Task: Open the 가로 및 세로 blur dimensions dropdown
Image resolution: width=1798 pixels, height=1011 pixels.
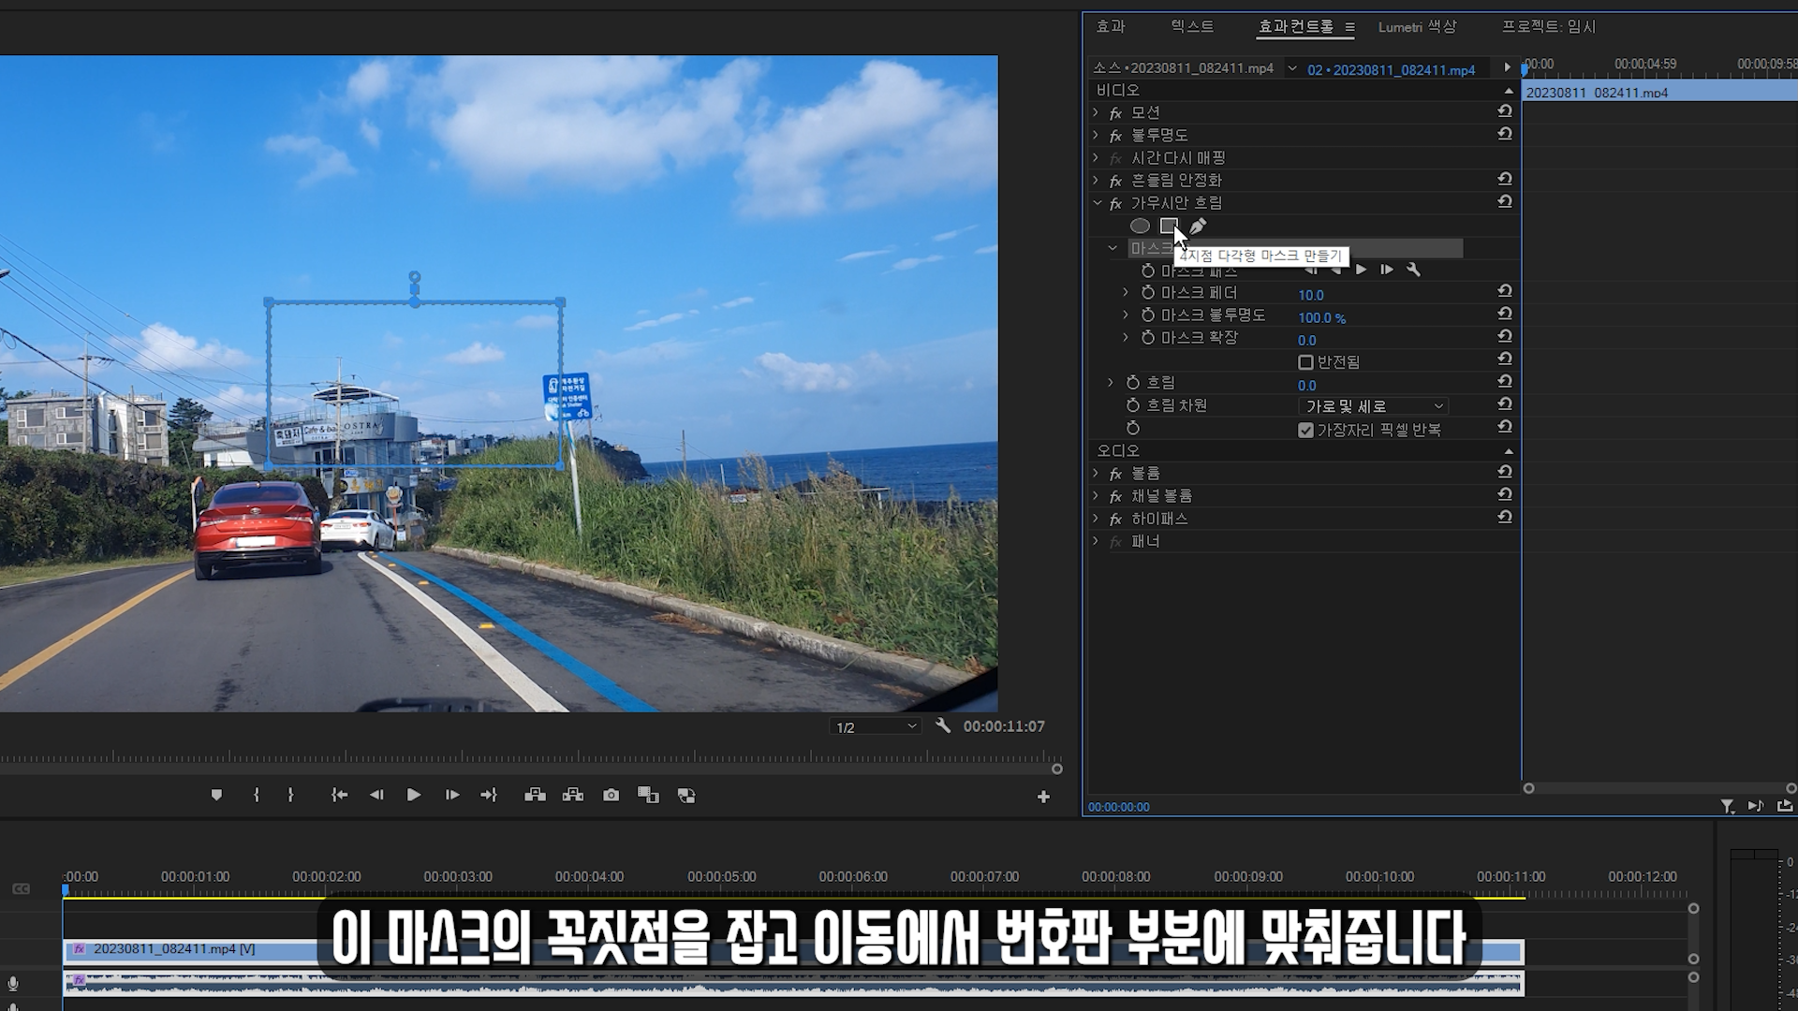Action: pyautogui.click(x=1373, y=406)
